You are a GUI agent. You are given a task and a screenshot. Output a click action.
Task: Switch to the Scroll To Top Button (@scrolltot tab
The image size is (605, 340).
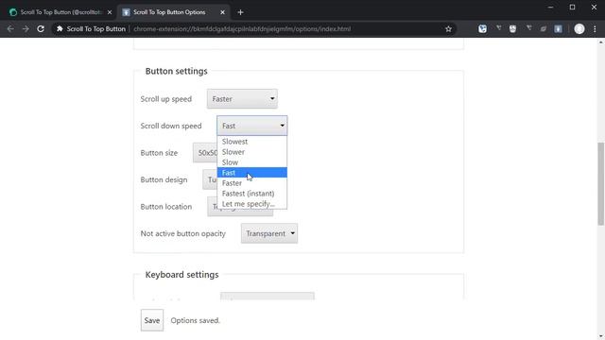(x=60, y=12)
